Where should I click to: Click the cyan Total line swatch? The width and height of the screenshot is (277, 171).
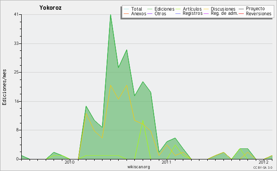tap(126, 9)
